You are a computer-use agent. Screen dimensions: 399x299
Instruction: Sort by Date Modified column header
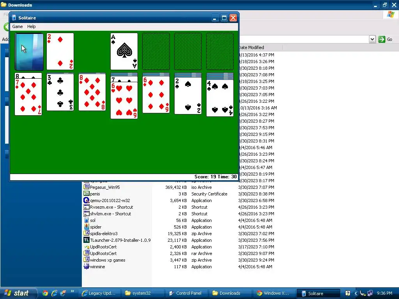(x=260, y=47)
